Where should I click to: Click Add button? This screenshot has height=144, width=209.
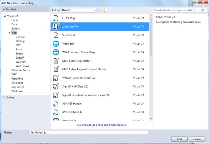tap(179, 139)
